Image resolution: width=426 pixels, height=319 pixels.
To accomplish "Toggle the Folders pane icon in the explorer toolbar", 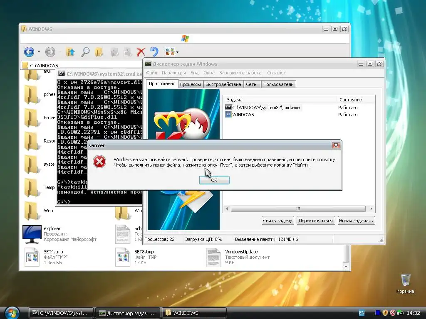I will 99,52.
